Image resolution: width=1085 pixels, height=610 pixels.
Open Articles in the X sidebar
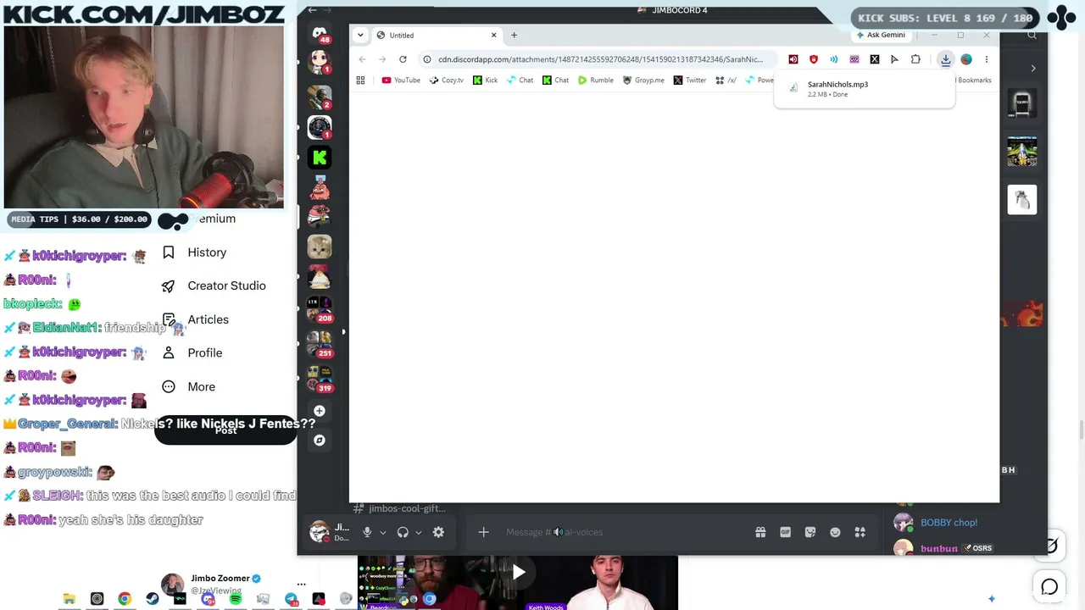195,319
